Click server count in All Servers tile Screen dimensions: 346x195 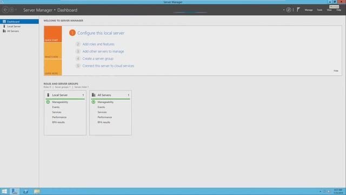(129, 95)
